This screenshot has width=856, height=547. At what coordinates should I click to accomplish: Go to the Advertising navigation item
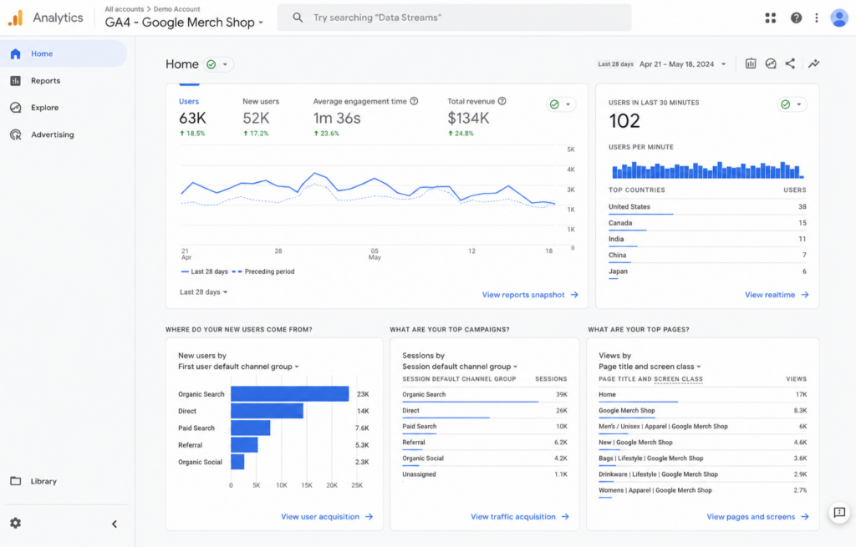(x=64, y=134)
